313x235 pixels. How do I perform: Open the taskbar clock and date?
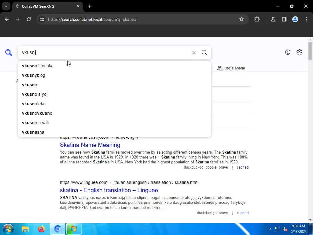pos(298,229)
